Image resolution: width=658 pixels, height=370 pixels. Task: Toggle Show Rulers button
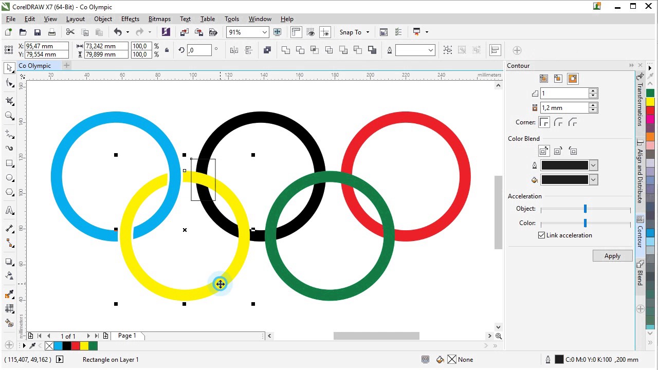coord(296,32)
